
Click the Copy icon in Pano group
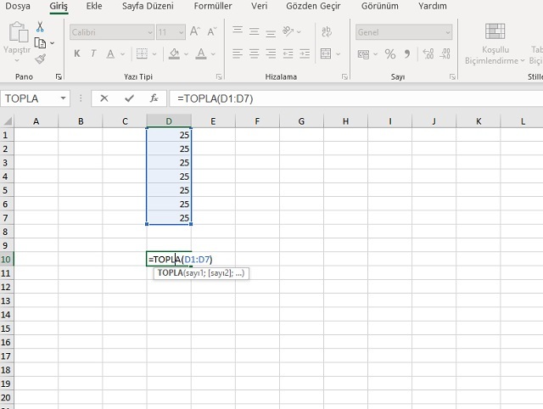[40, 43]
